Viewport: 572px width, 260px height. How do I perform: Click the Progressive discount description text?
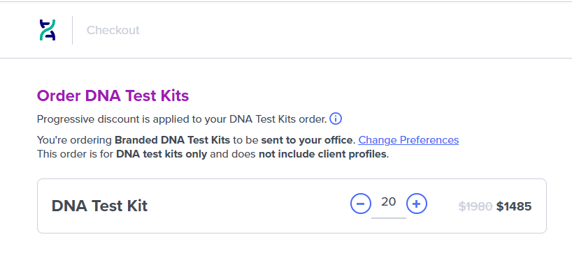coord(182,119)
